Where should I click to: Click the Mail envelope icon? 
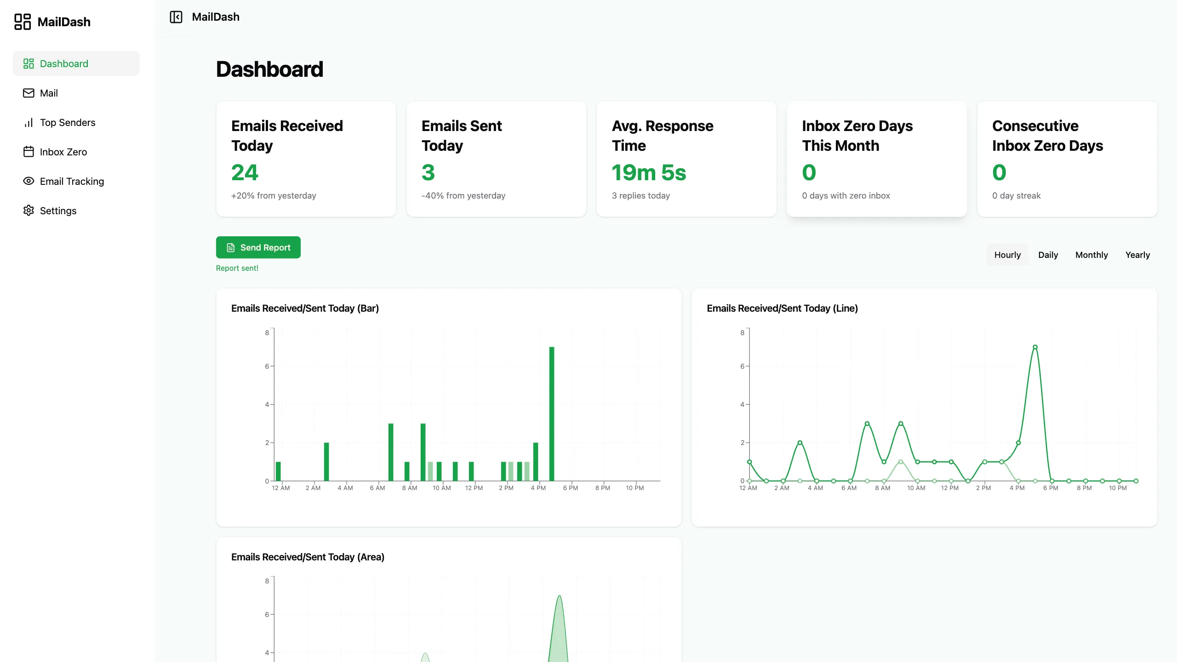click(29, 93)
